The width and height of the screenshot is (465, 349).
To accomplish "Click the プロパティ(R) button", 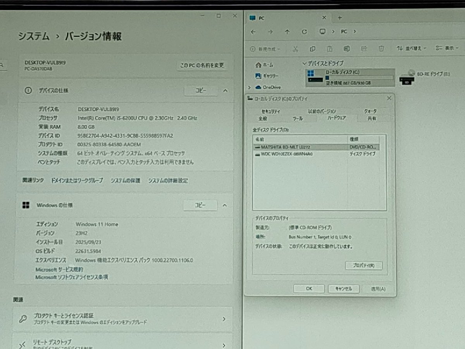I will pos(363,266).
